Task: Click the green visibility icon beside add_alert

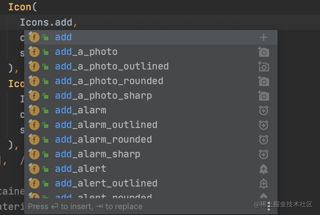Action: 45,169
